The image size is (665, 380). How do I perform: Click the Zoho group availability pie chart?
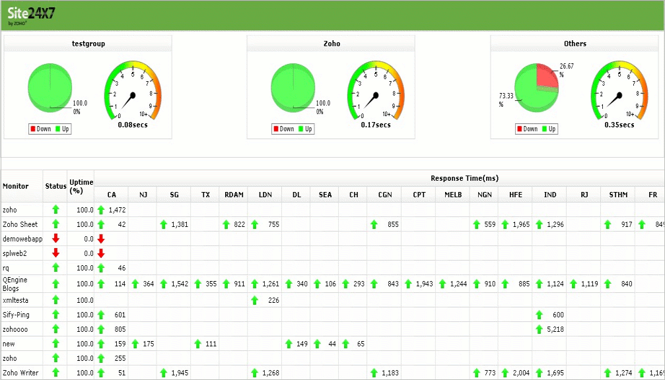click(293, 88)
